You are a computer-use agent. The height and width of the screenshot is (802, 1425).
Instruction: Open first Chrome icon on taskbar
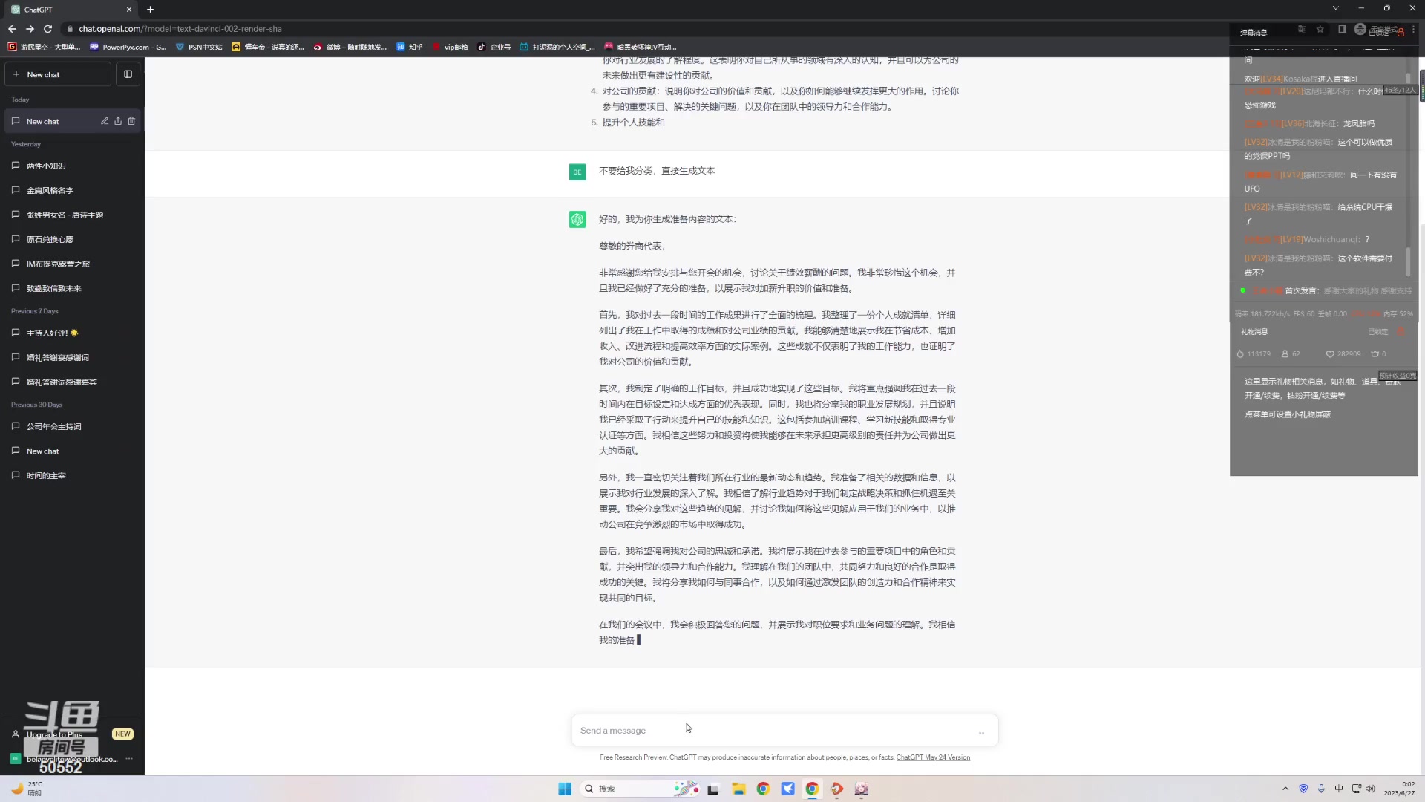coord(763,789)
